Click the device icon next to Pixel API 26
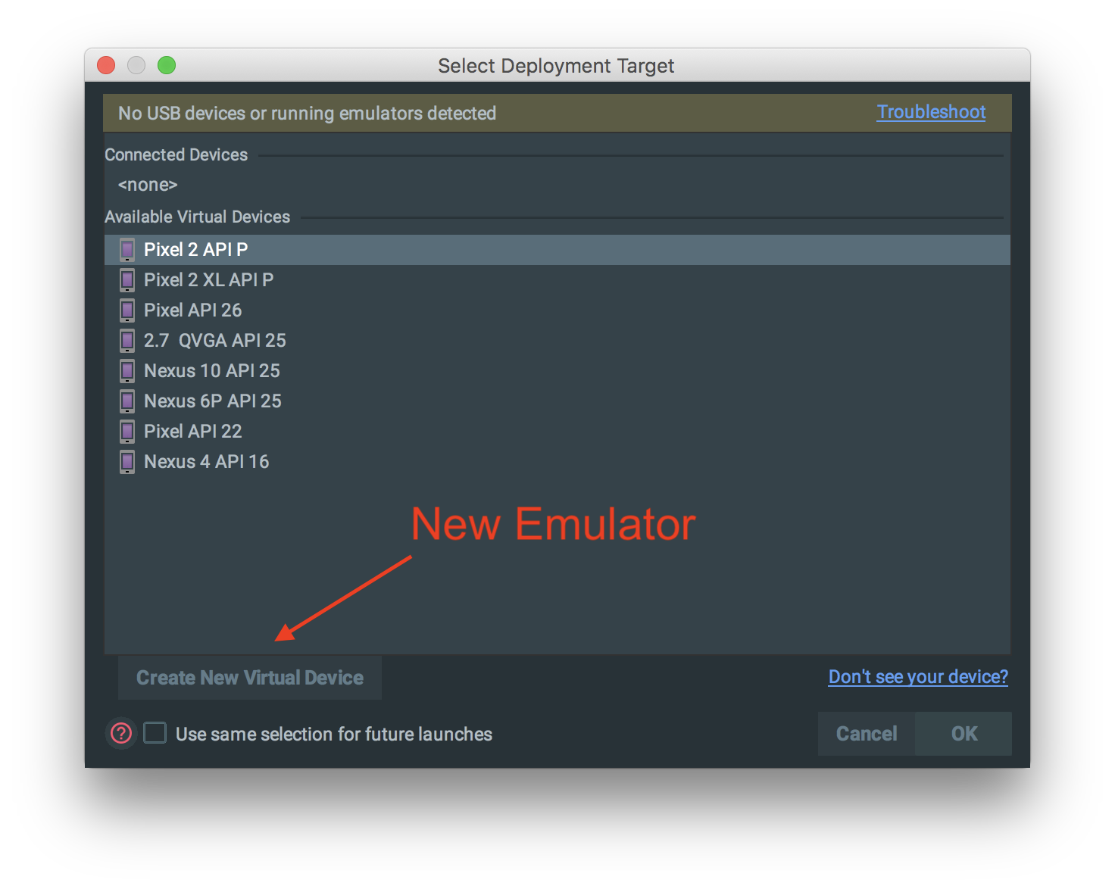 pyautogui.click(x=127, y=310)
